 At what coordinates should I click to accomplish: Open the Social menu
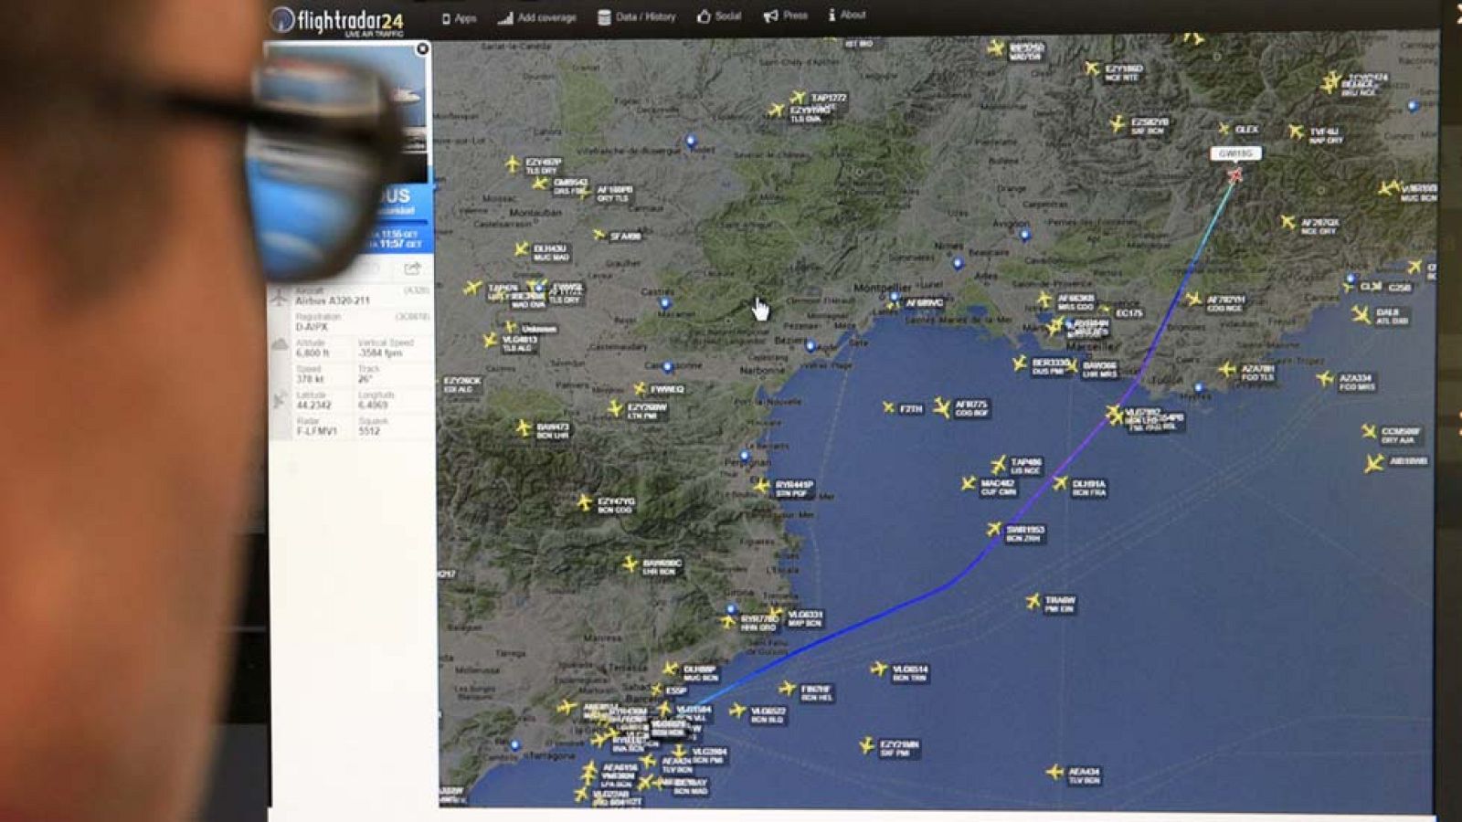point(721,16)
